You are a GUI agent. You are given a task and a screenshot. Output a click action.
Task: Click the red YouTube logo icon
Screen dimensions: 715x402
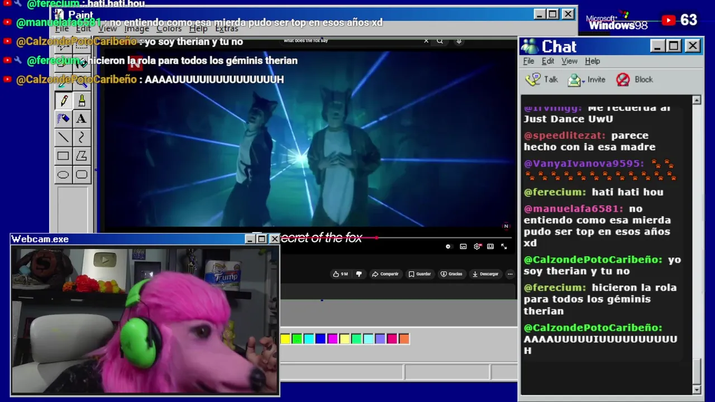click(x=669, y=20)
